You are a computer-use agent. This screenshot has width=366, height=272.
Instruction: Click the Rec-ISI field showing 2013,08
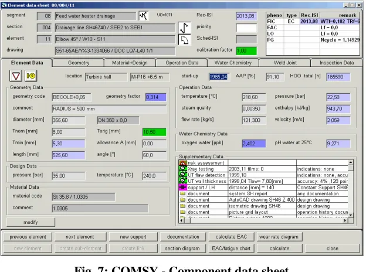pos(246,16)
